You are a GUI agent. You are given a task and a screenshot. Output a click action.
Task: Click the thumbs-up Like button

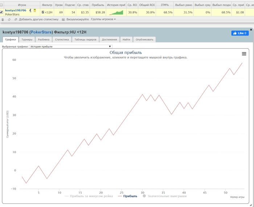click(240, 33)
